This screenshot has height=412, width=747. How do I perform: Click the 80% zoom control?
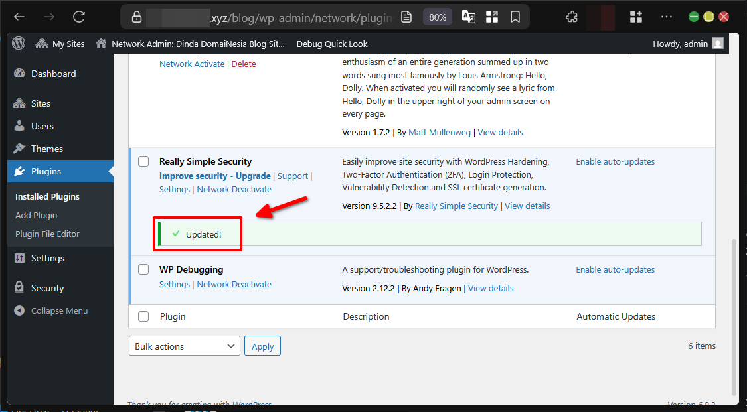pos(437,17)
